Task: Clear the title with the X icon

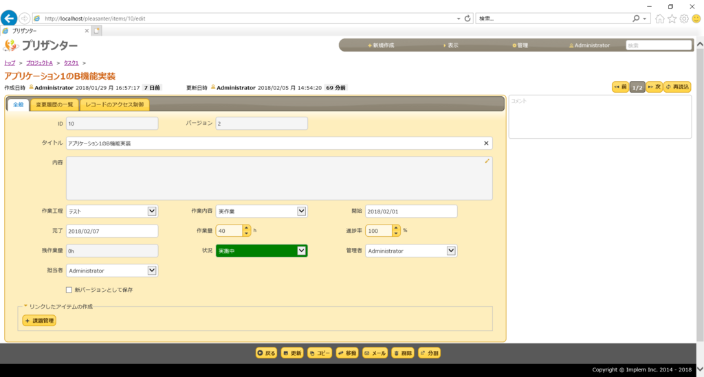Action: (486, 143)
